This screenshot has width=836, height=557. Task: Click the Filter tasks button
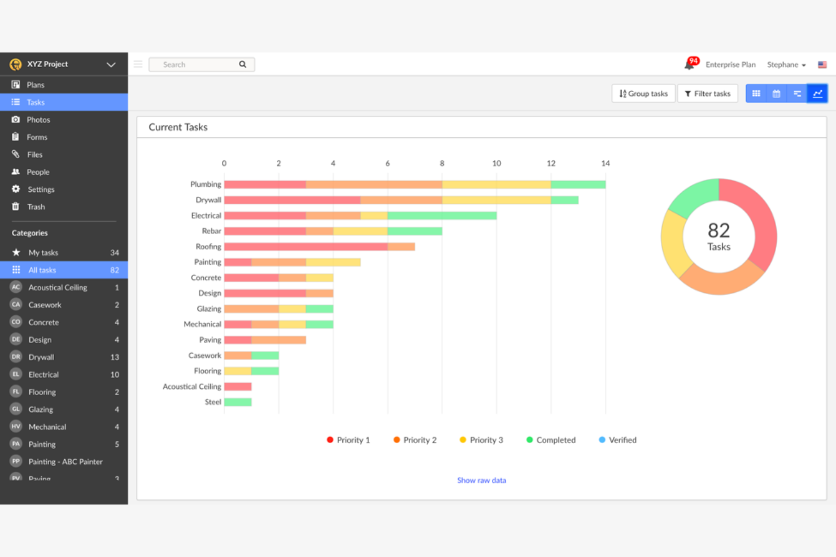coord(708,93)
